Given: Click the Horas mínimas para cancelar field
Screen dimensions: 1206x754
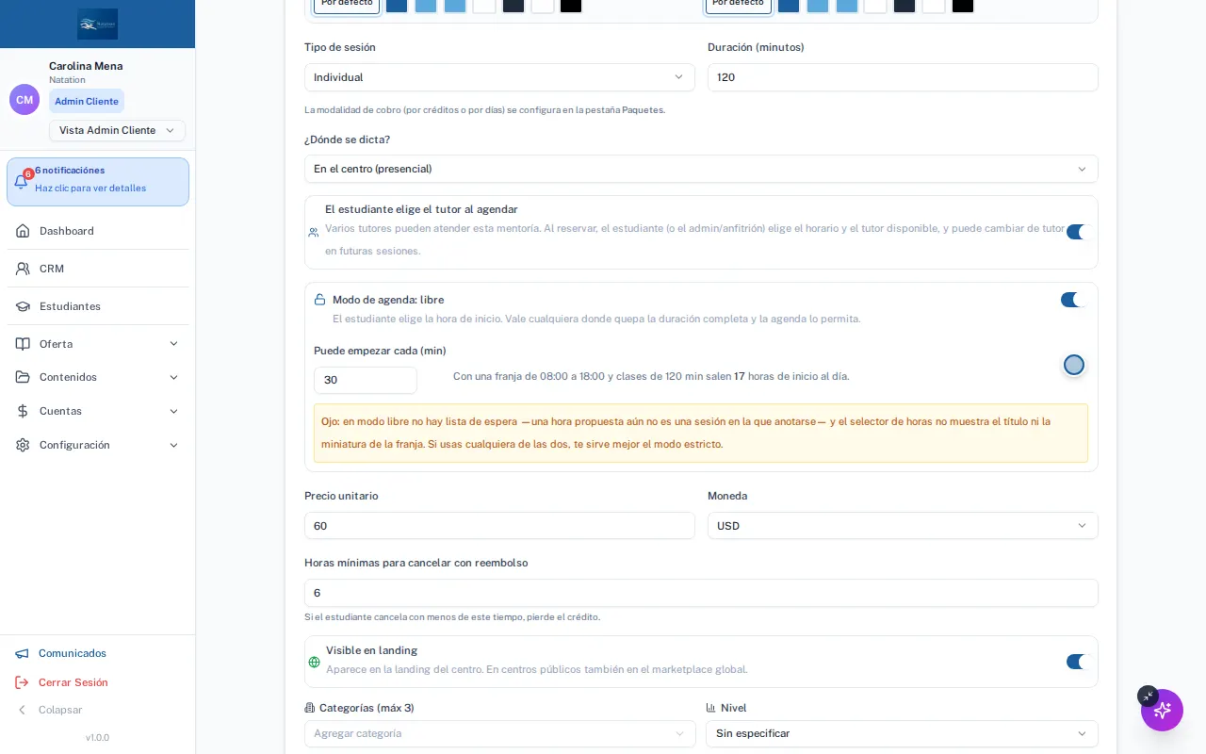Looking at the screenshot, I should (x=701, y=593).
